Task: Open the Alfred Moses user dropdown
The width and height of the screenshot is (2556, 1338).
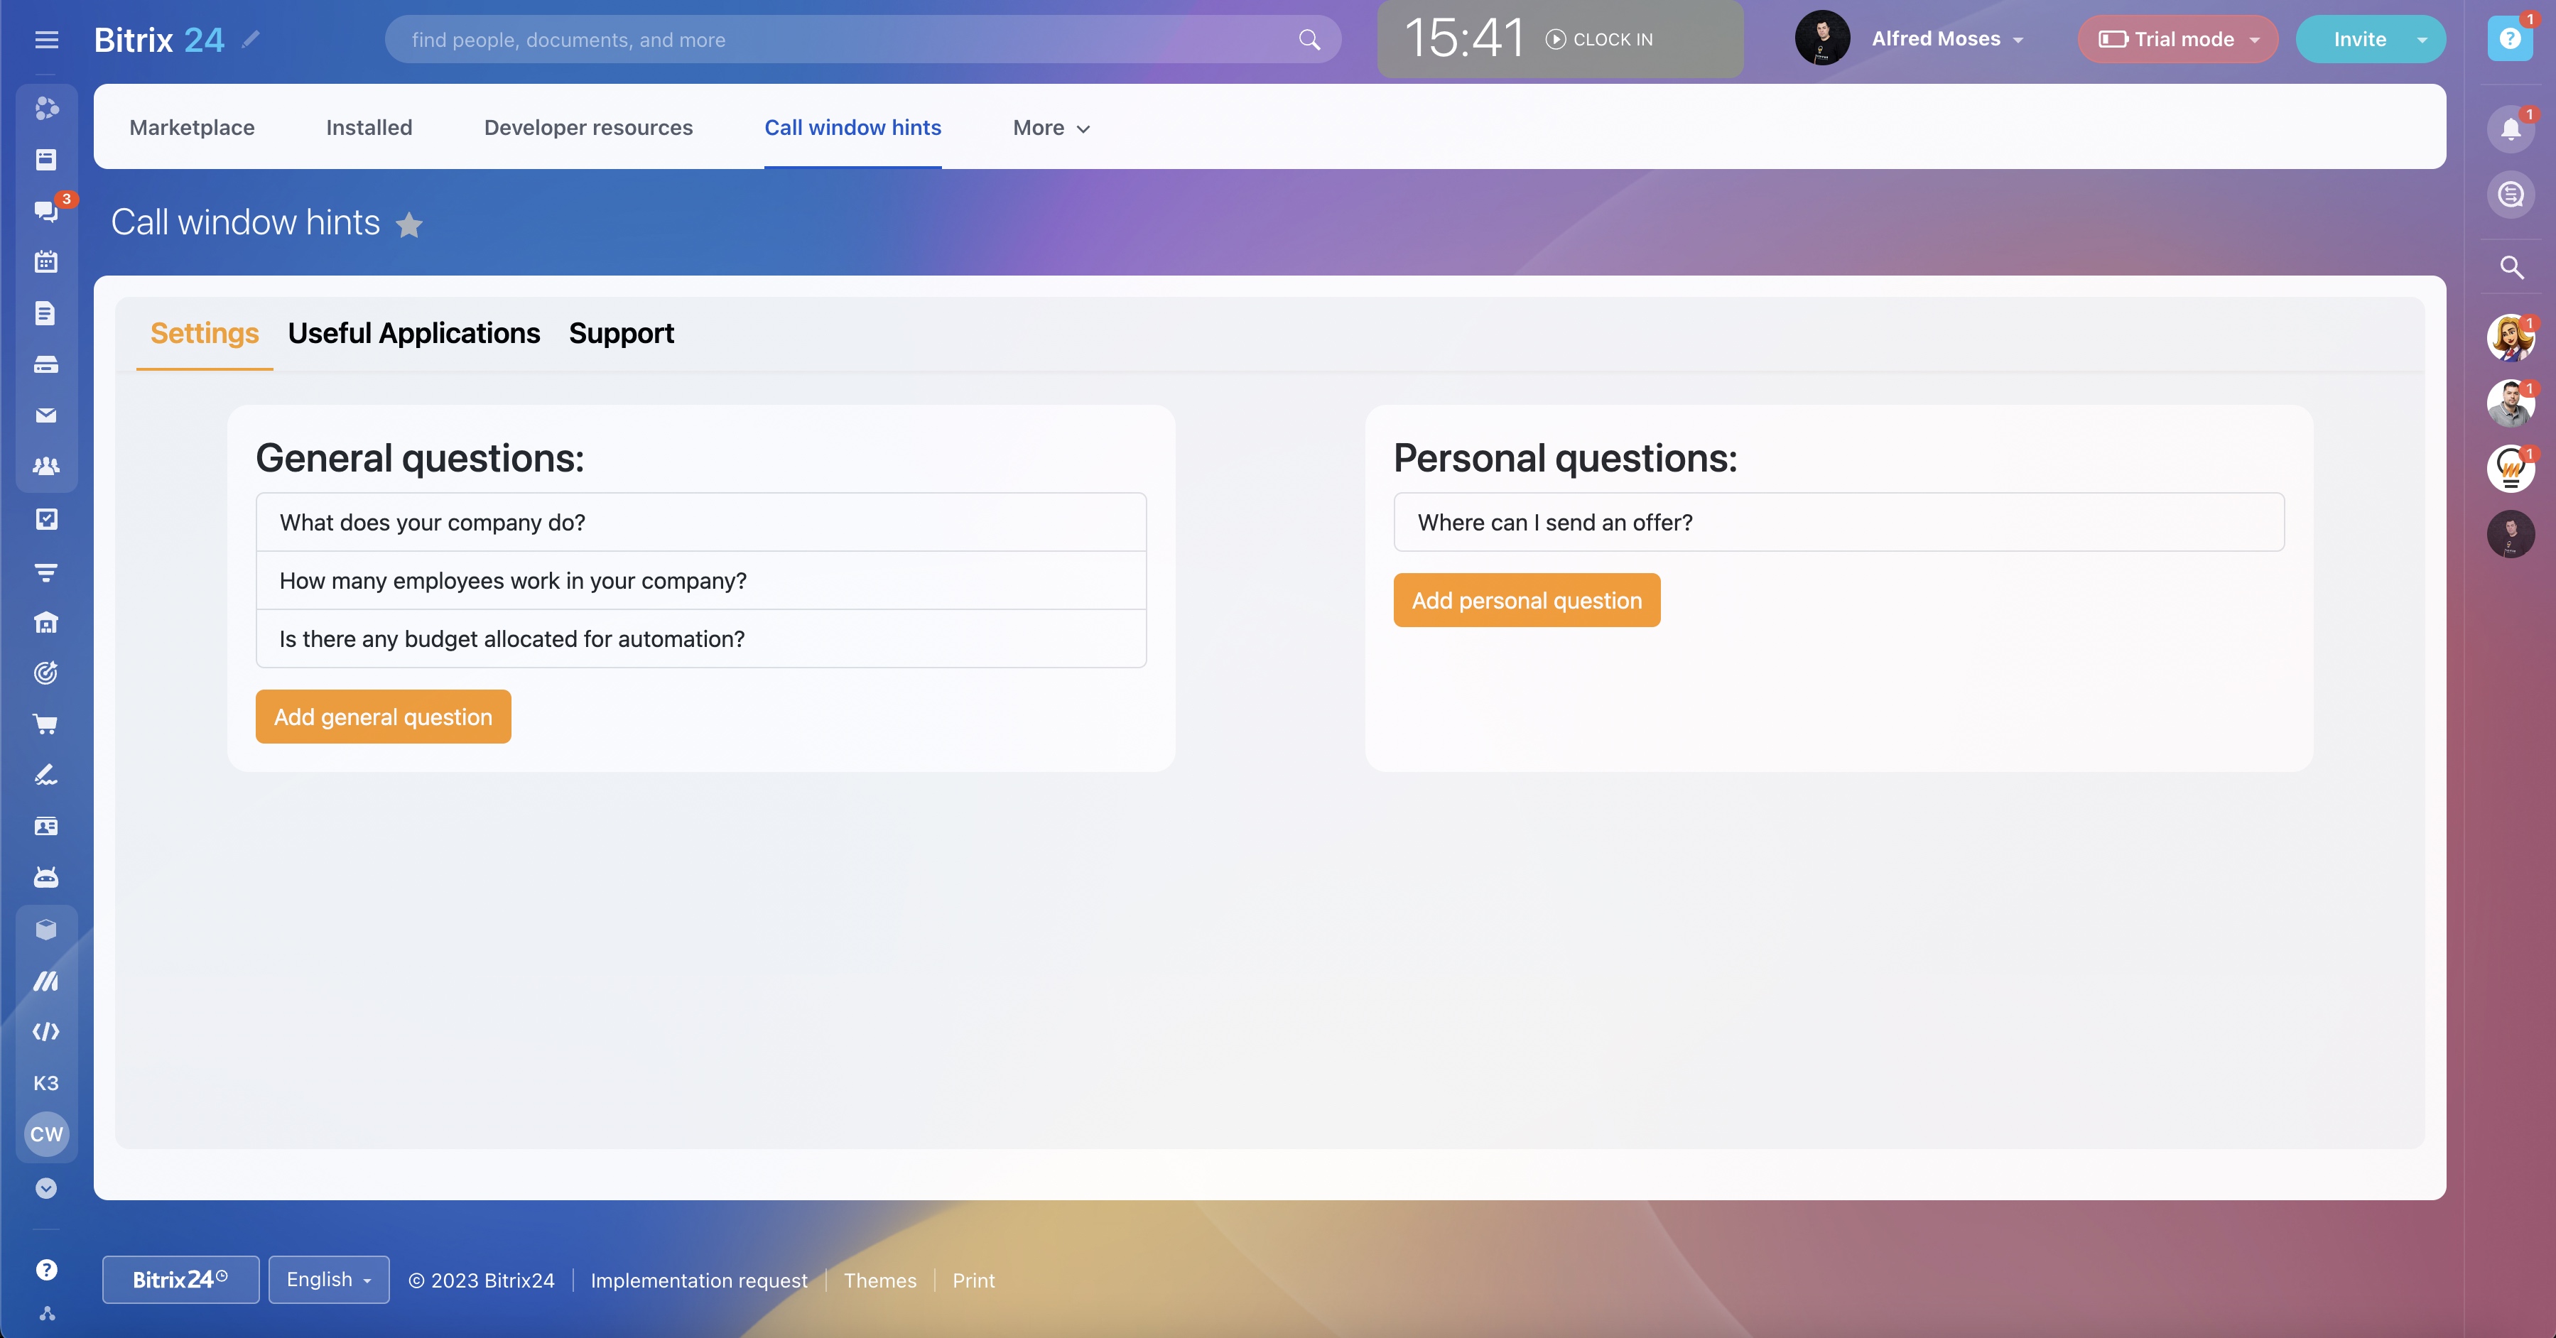Action: [x=1946, y=40]
